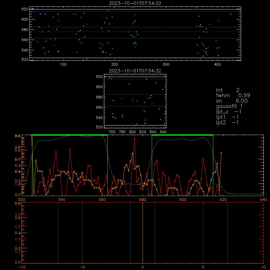The width and height of the screenshot is (270, 270).
Task: Click x-axis label -5 of bottom plot
Action: (x=82, y=267)
